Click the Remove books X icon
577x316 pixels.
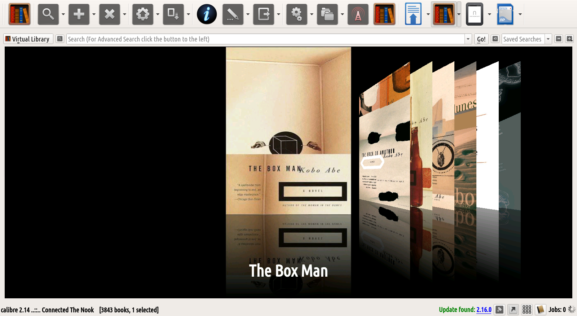tap(110, 14)
